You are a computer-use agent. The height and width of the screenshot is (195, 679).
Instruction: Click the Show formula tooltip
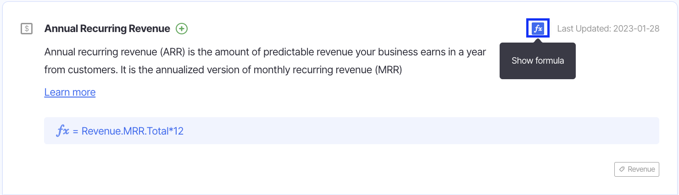(537, 60)
